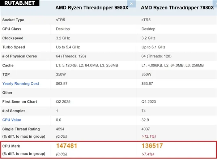The width and height of the screenshot is (217, 159).
Task: Click the 136517 CPU Mark score
Action: (x=152, y=146)
